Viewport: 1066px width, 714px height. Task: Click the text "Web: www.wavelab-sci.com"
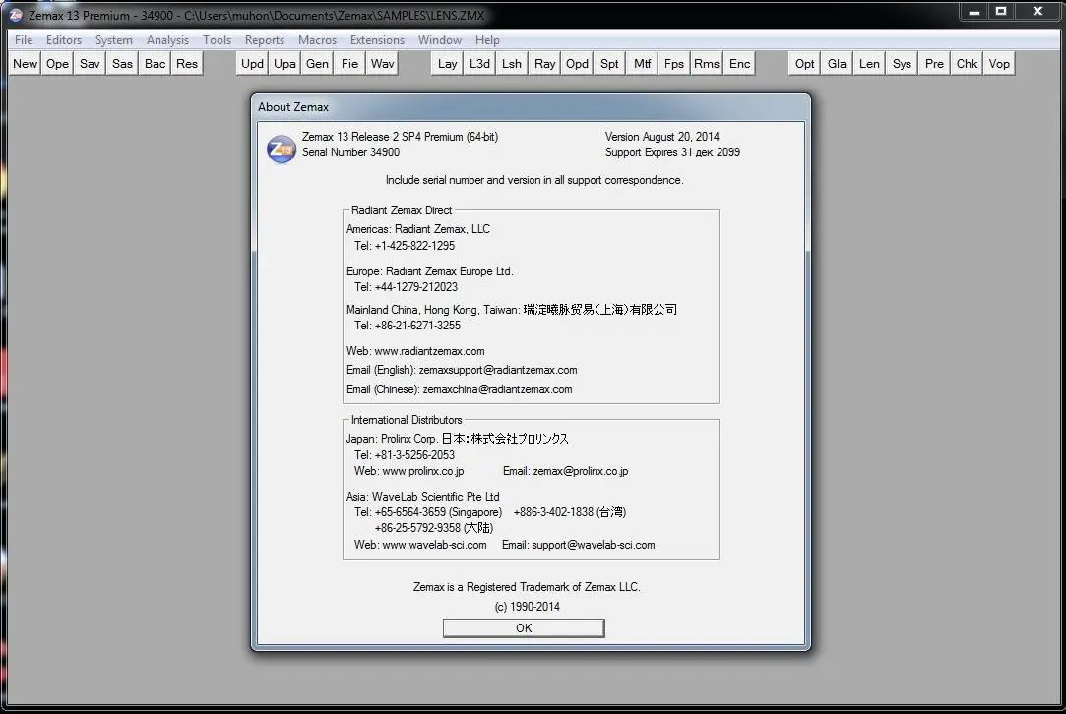(420, 545)
